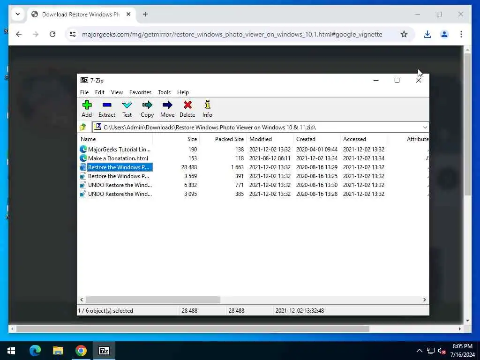Click the Chrome page vertical scrollbar thumb
The image size is (480, 360).
[467, 124]
